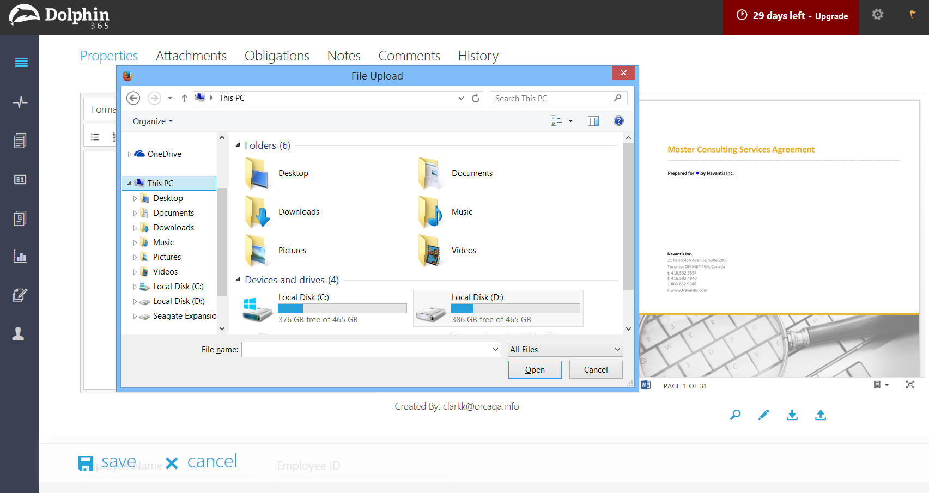Click the save button at bottom

pyautogui.click(x=107, y=462)
